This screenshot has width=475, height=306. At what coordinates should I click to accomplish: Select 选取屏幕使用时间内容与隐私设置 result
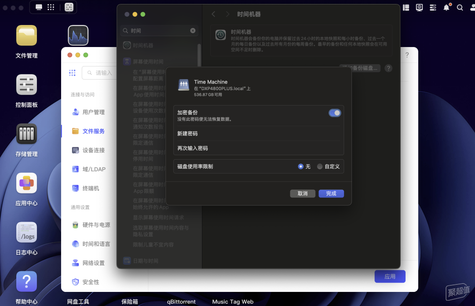pos(161,231)
